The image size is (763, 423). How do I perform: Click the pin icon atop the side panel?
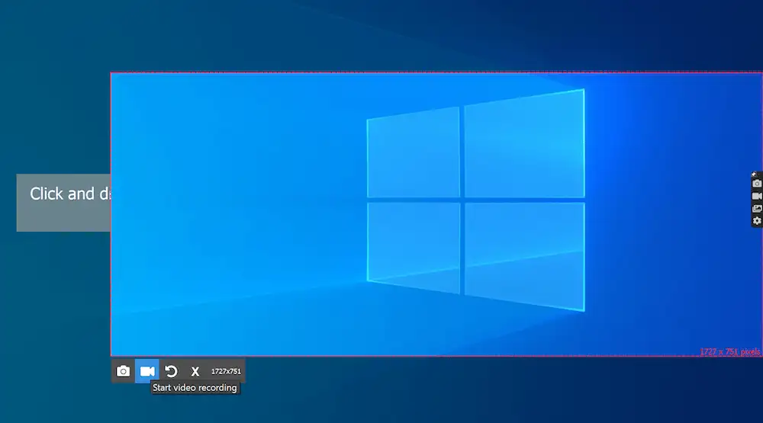click(x=755, y=174)
